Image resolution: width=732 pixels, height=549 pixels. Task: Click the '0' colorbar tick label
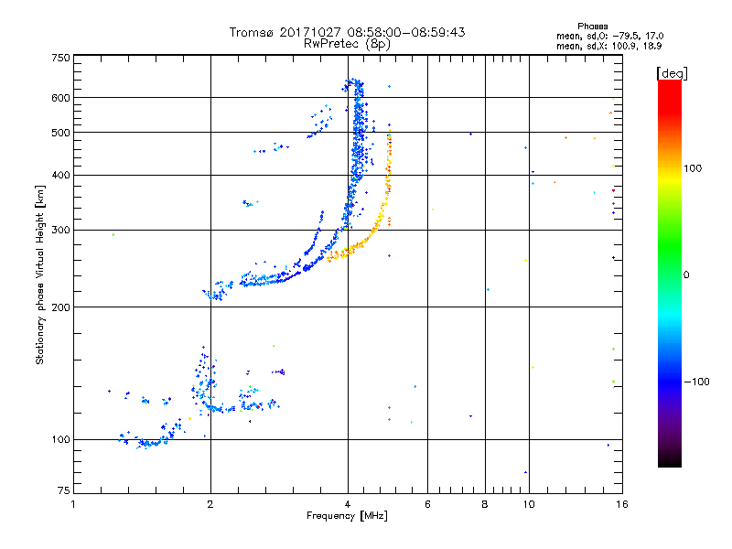pyautogui.click(x=685, y=274)
